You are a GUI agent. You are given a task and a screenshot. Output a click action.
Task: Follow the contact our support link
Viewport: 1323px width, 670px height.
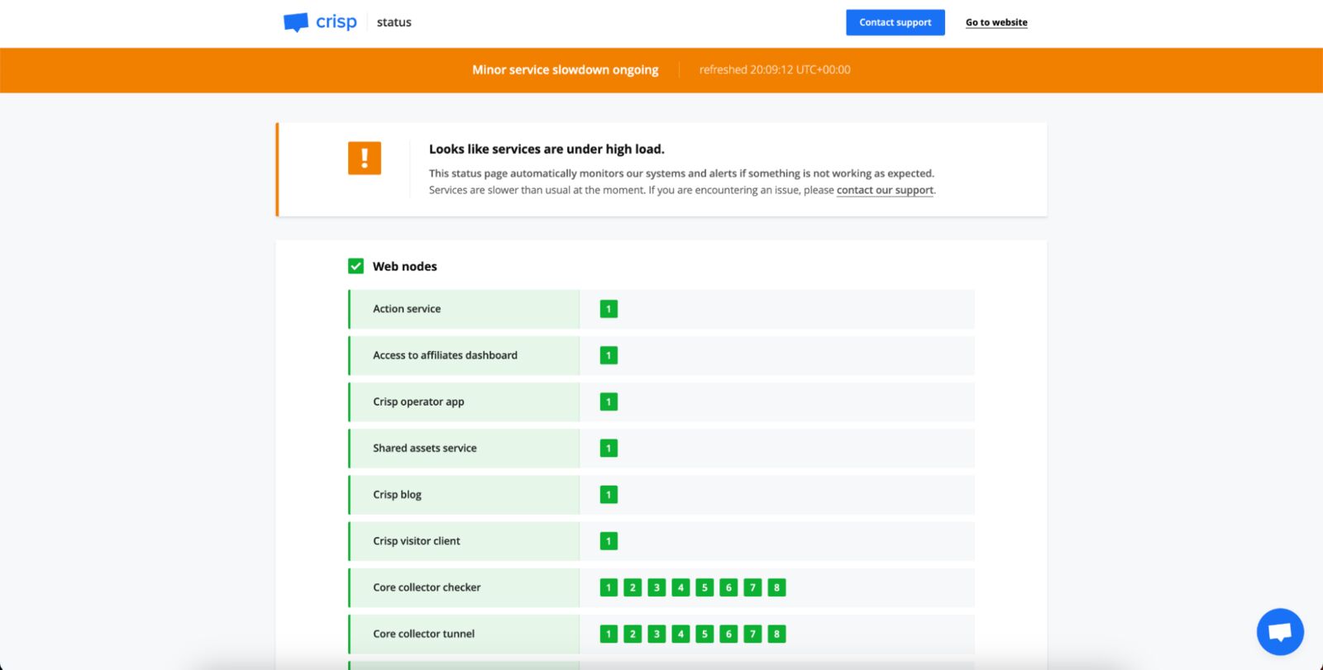tap(885, 190)
